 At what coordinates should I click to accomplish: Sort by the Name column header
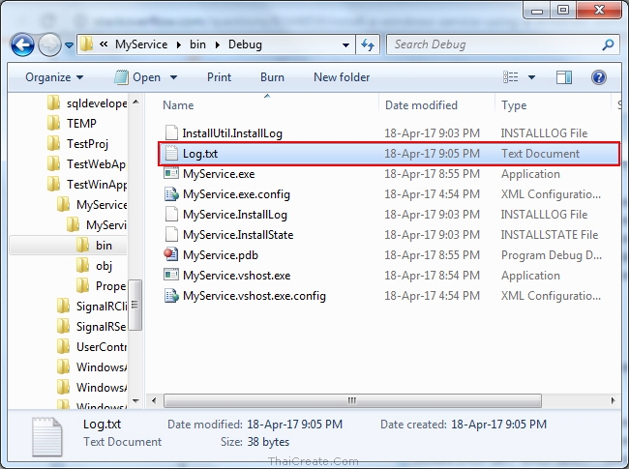tap(178, 105)
